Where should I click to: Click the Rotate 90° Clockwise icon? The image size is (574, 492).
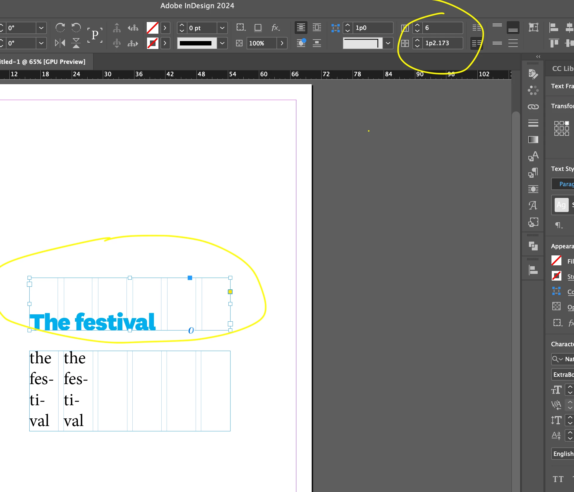60,28
